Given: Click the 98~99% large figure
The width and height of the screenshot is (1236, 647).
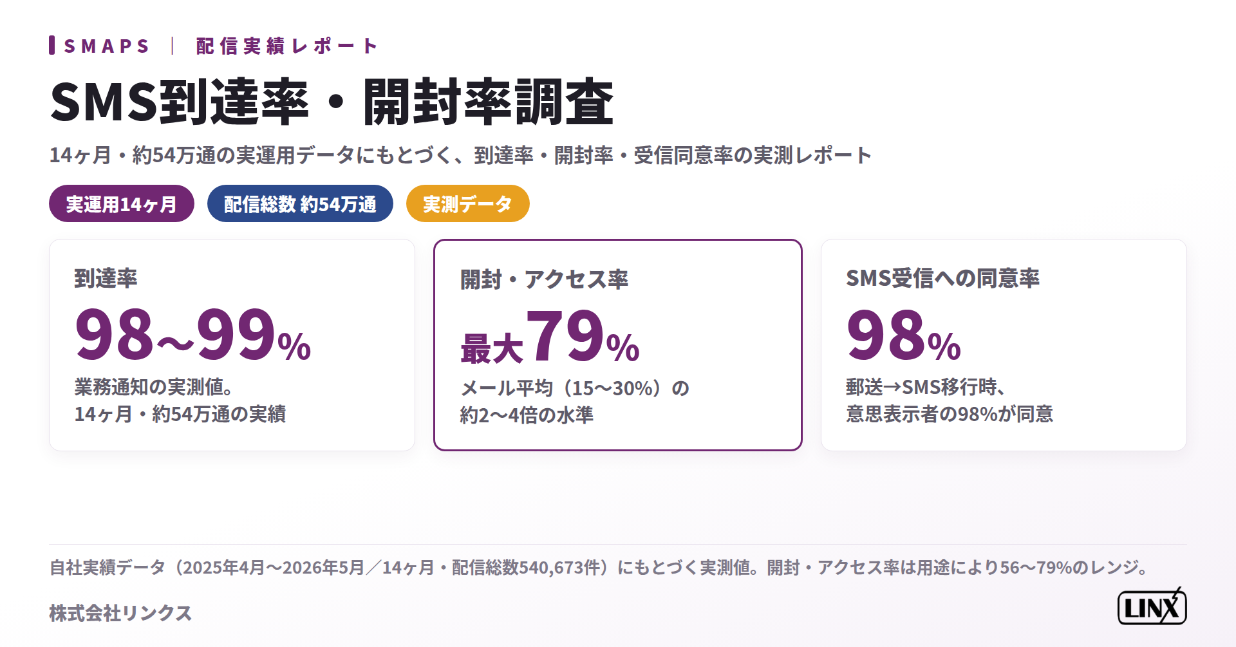Looking at the screenshot, I should pyautogui.click(x=192, y=335).
